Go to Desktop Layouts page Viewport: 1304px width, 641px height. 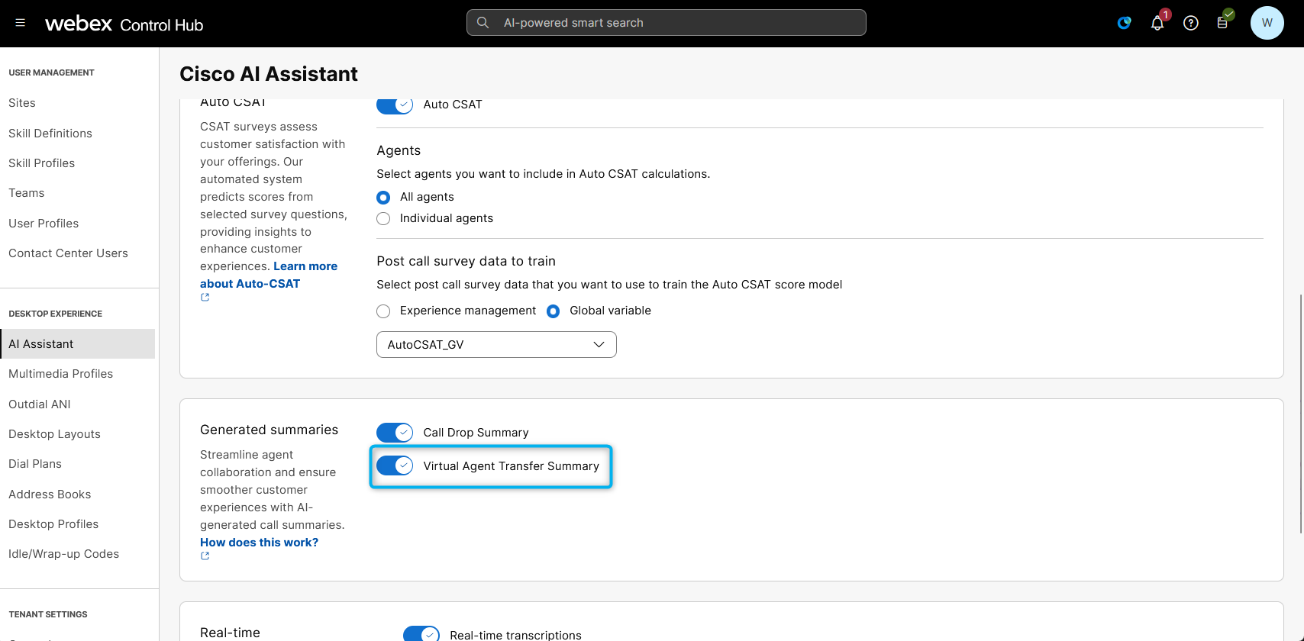(55, 434)
